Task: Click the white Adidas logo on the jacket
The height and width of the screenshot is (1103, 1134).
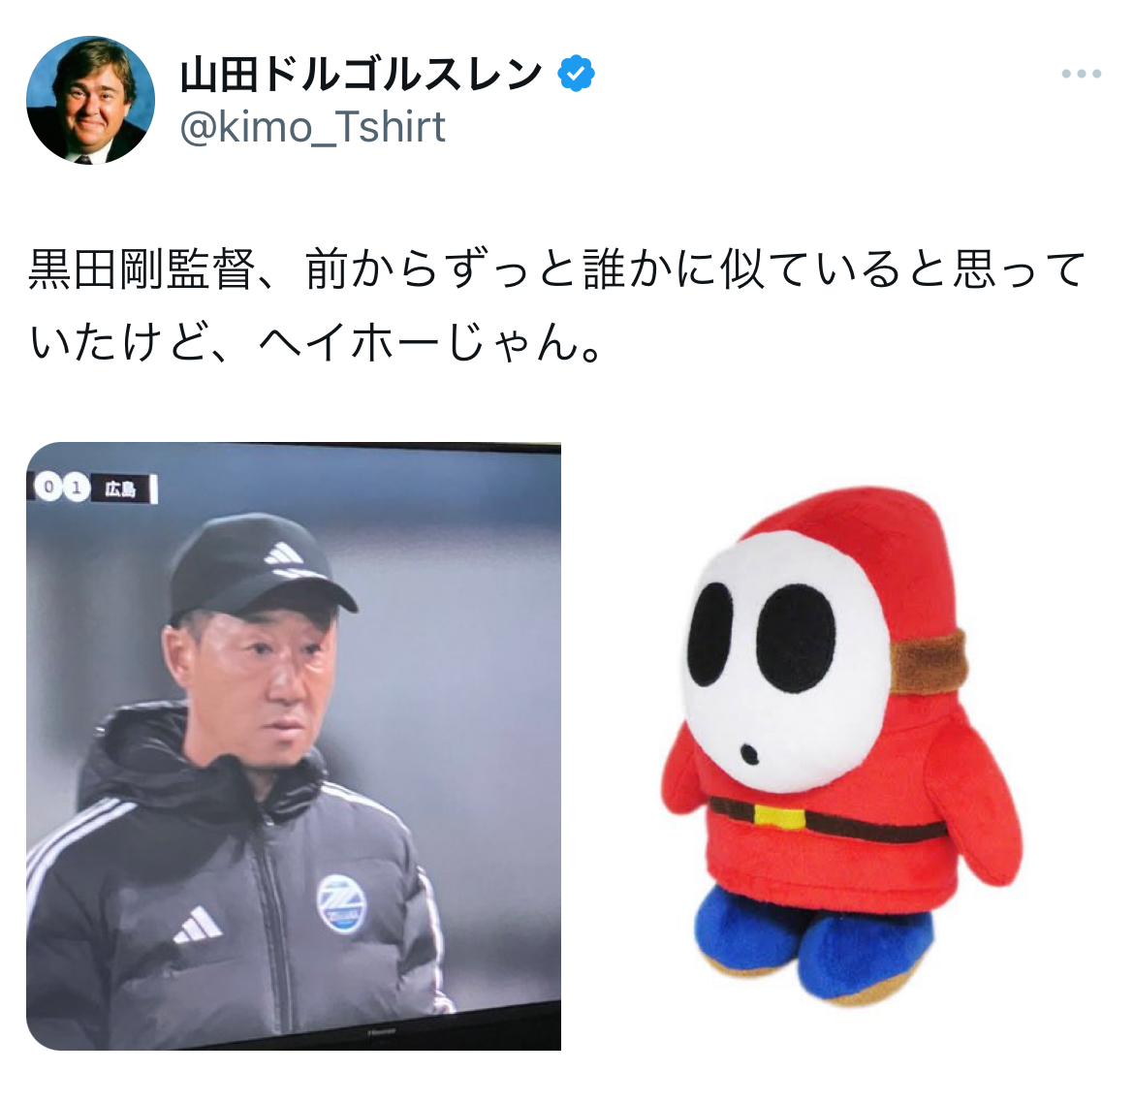Action: click(x=198, y=925)
